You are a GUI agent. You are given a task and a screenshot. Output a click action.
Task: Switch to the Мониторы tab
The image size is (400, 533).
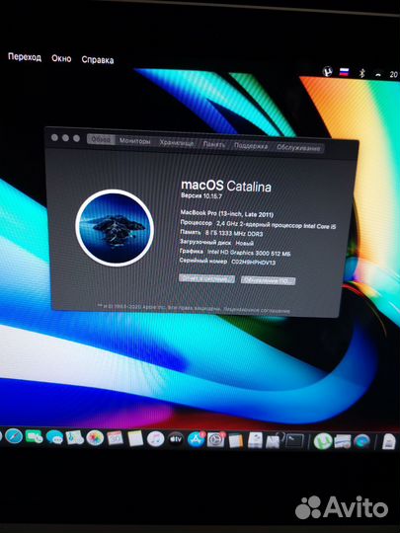click(x=134, y=141)
